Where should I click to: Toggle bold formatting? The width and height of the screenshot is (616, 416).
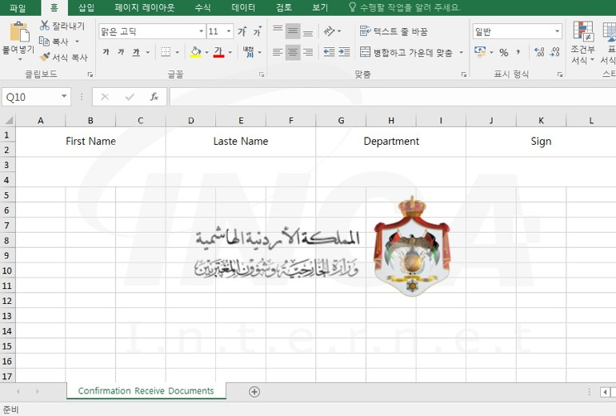click(106, 52)
